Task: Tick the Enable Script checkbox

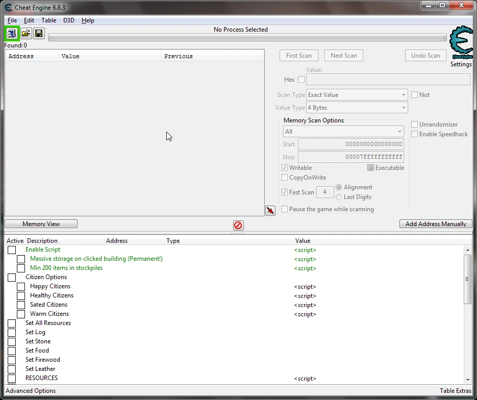Action: (12, 249)
